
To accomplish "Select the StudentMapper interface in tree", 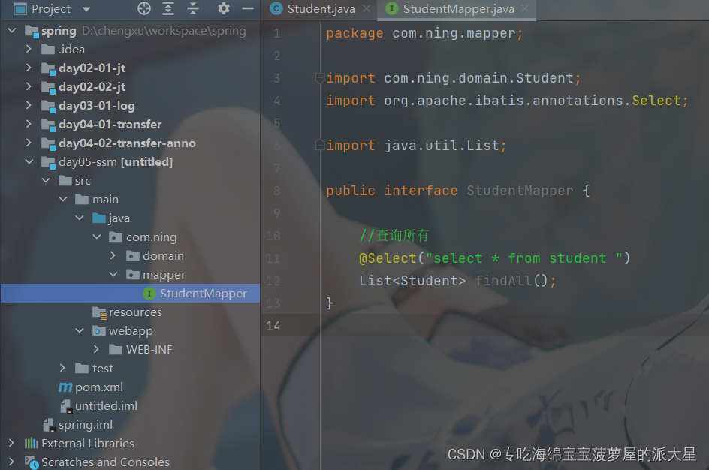I will 130,294.
